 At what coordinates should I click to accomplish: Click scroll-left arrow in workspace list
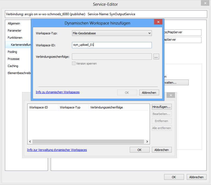click(x=30, y=142)
